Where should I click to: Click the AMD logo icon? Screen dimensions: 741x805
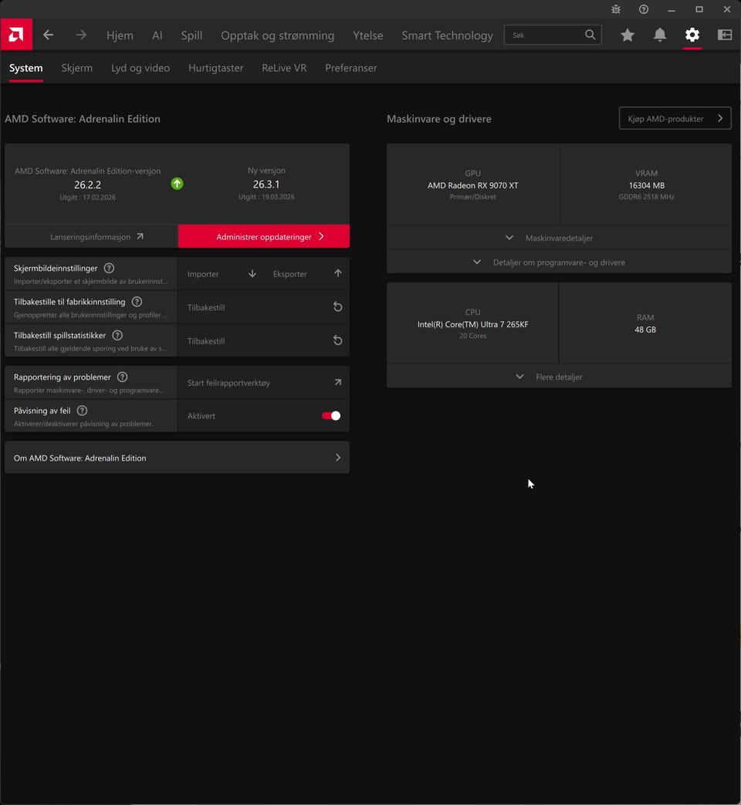[16, 35]
